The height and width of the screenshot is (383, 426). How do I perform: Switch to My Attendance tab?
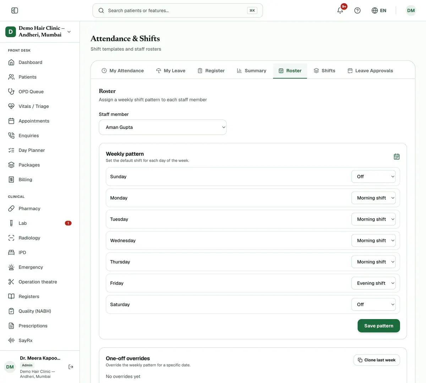pyautogui.click(x=122, y=71)
